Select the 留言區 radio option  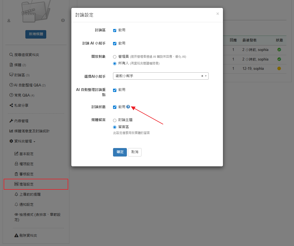[115, 127]
